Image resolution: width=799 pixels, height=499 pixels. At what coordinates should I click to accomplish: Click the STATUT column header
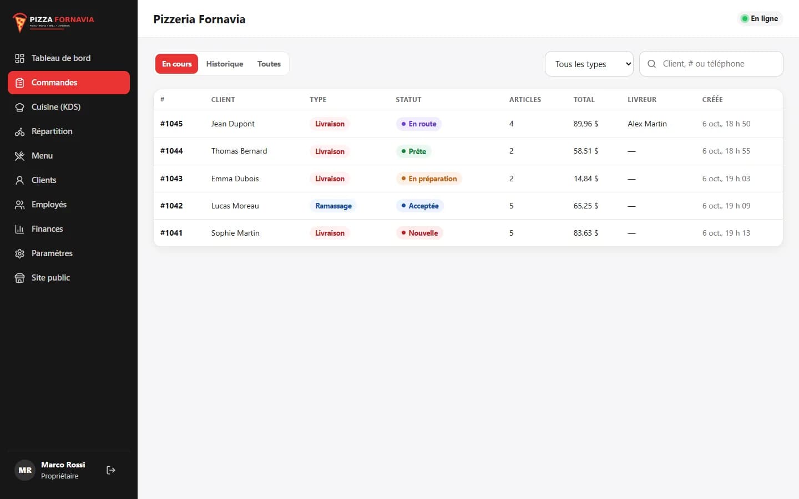pos(408,100)
